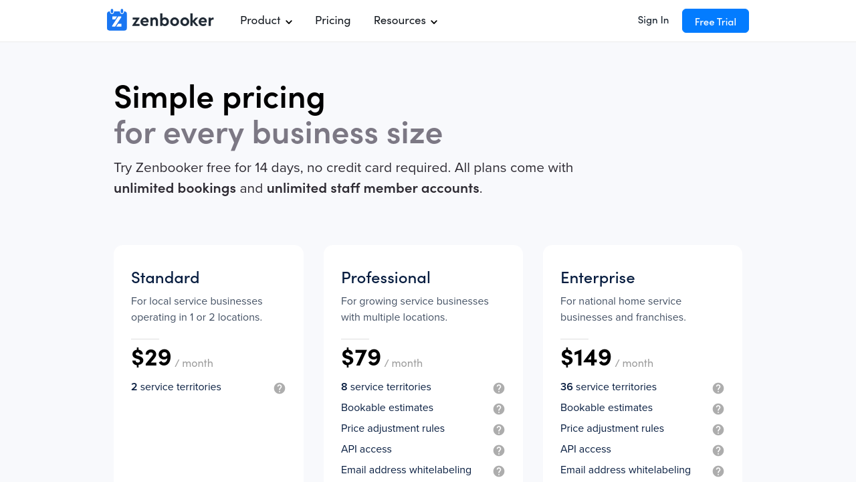This screenshot has height=482, width=856.
Task: Click help icon for Professional Bookable estimates
Action: click(x=499, y=409)
